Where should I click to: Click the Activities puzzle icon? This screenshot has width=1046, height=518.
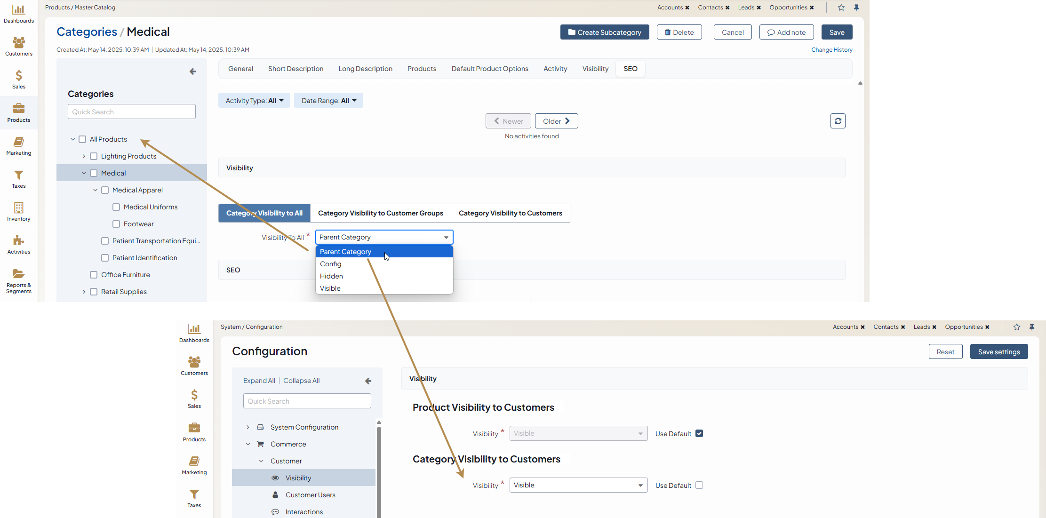(18, 240)
